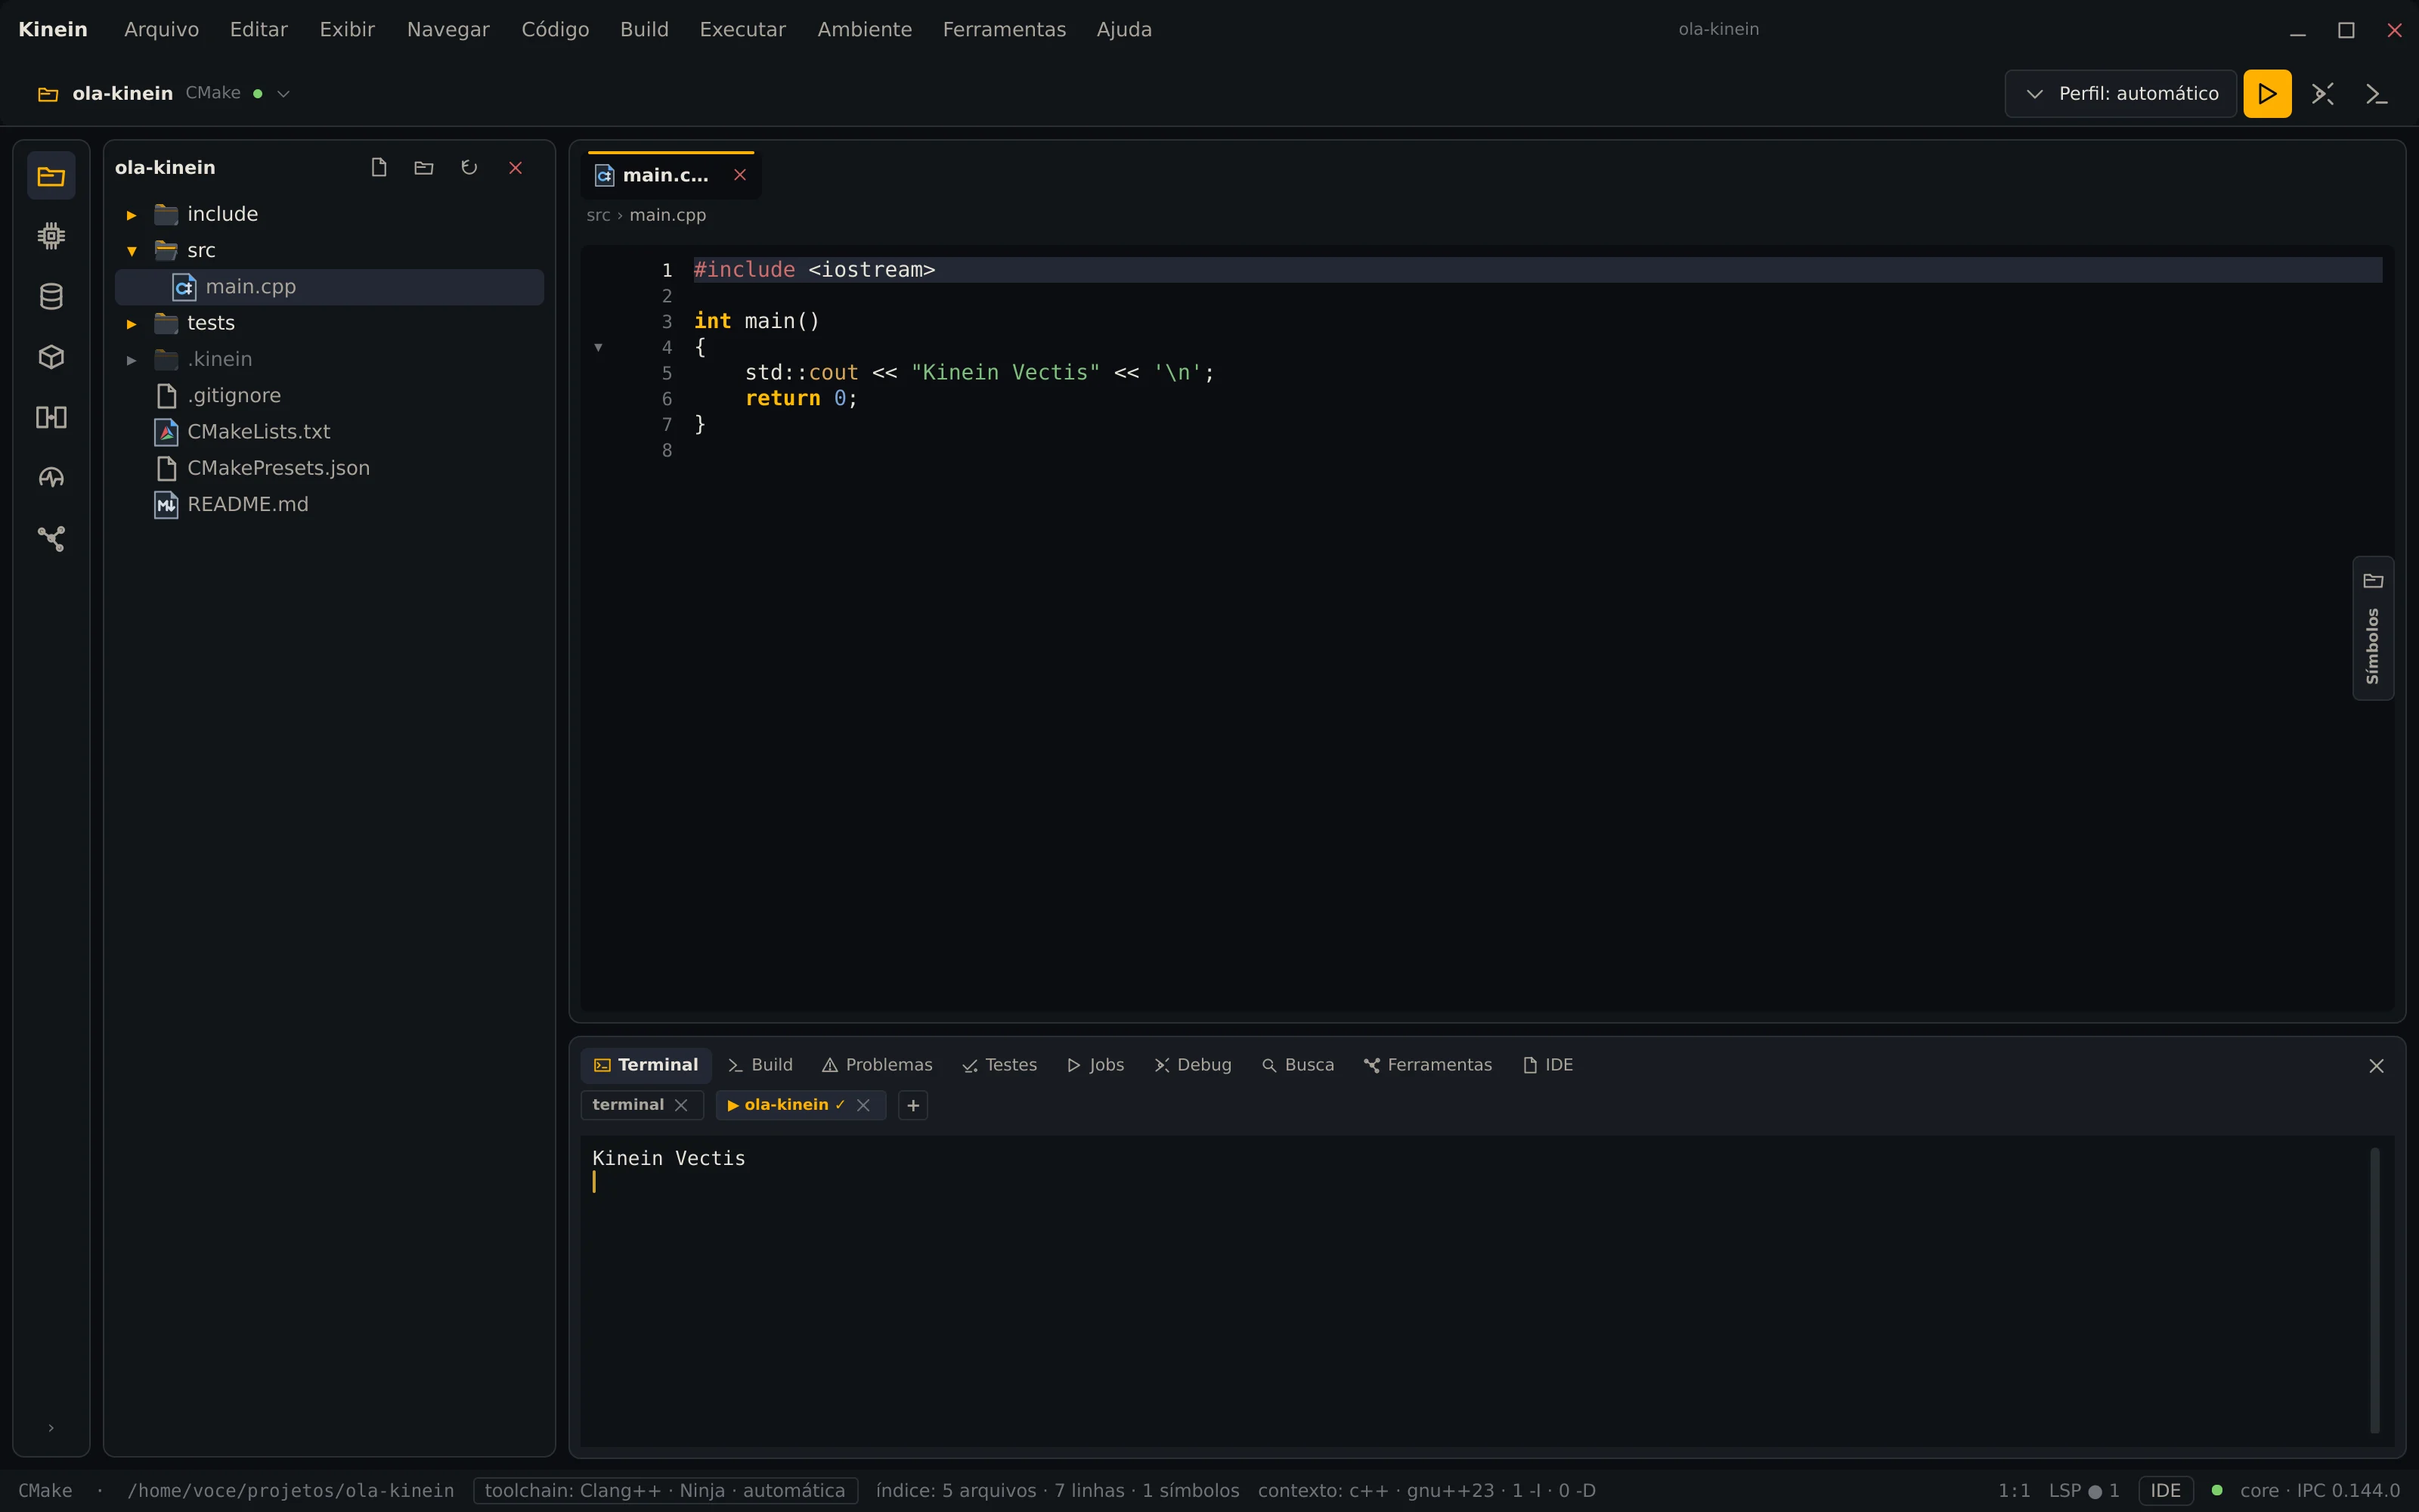Close the main.cpp editor tab
This screenshot has height=1512, width=2419.
point(740,175)
